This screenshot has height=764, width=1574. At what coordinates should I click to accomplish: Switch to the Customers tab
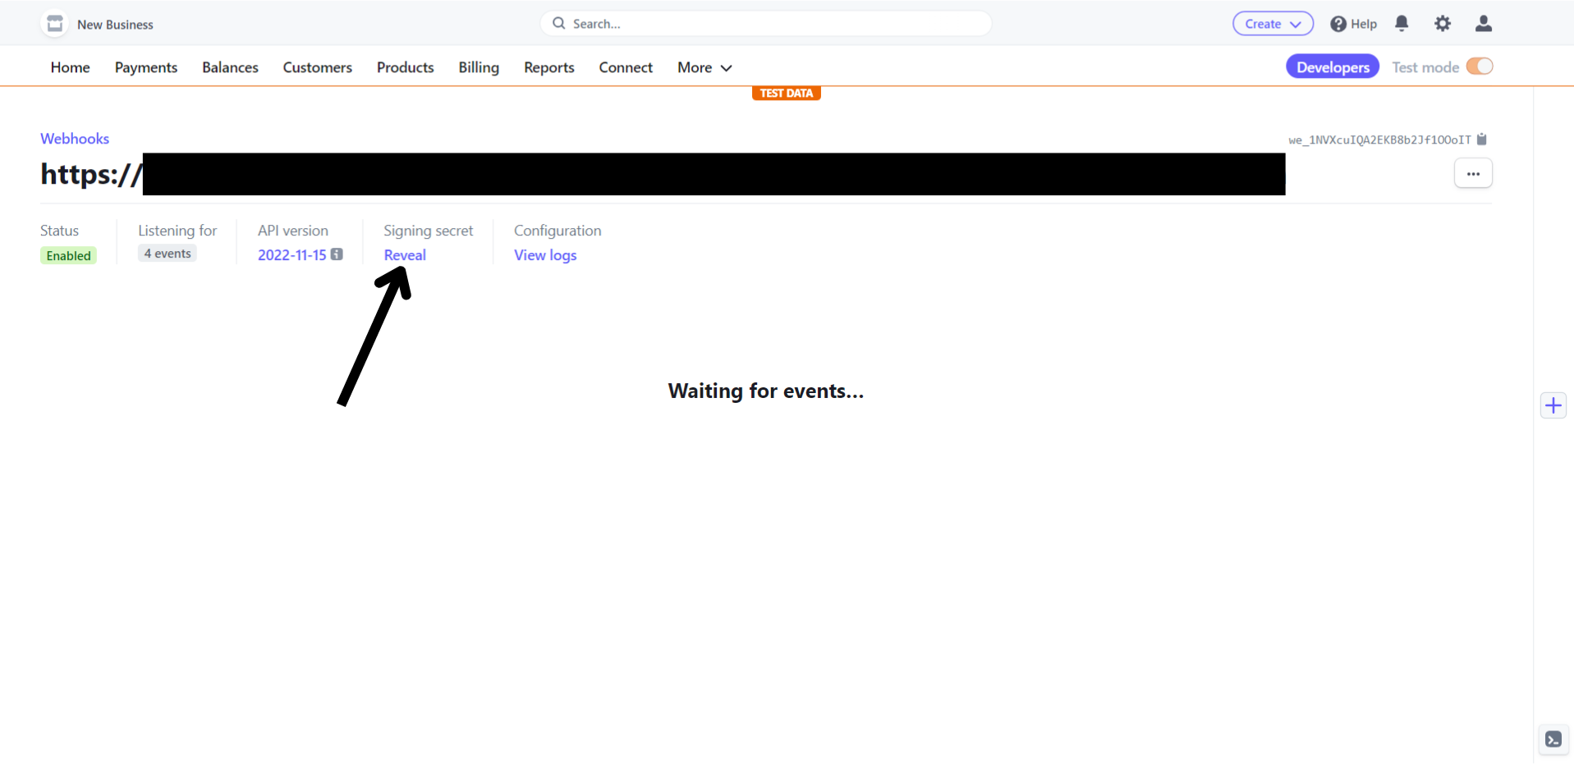pyautogui.click(x=317, y=67)
